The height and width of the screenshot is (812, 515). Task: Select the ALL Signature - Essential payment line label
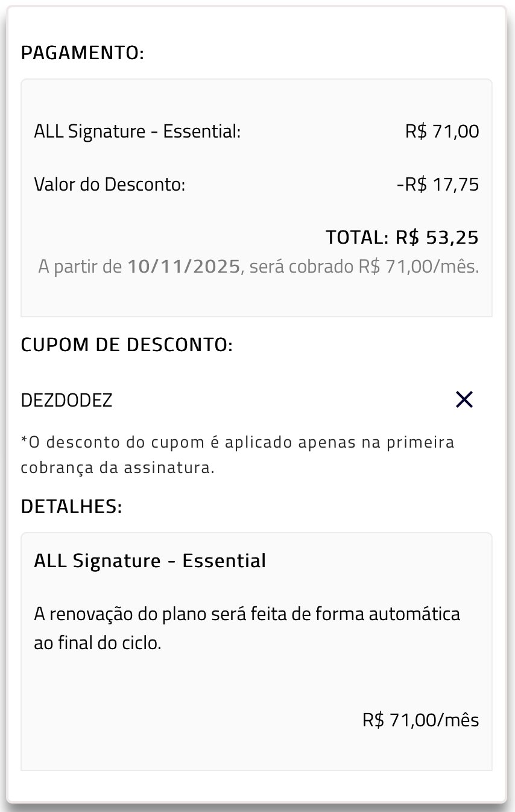137,131
